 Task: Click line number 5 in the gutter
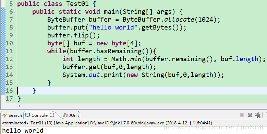click(x=11, y=4)
